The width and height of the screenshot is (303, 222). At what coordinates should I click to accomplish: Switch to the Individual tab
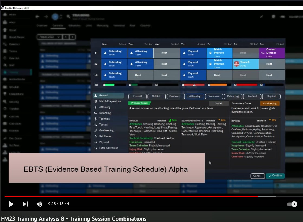[x=119, y=26]
